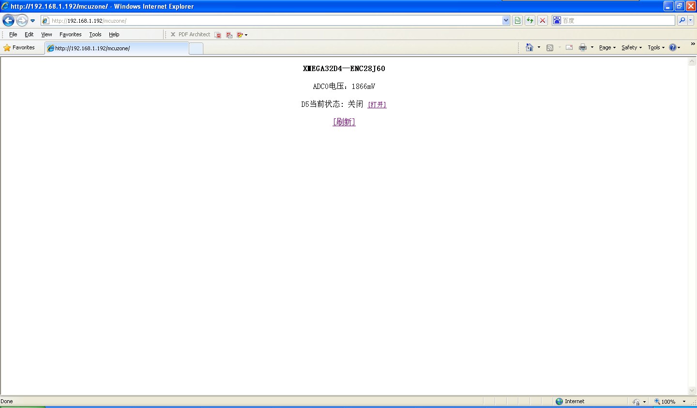This screenshot has height=408, width=697.
Task: Click PDF Architect convert-to-PDF icon
Action: 218,35
